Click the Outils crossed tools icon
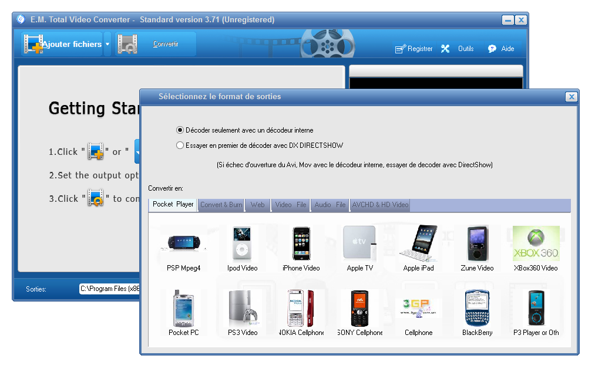The image size is (595, 369). coord(445,49)
